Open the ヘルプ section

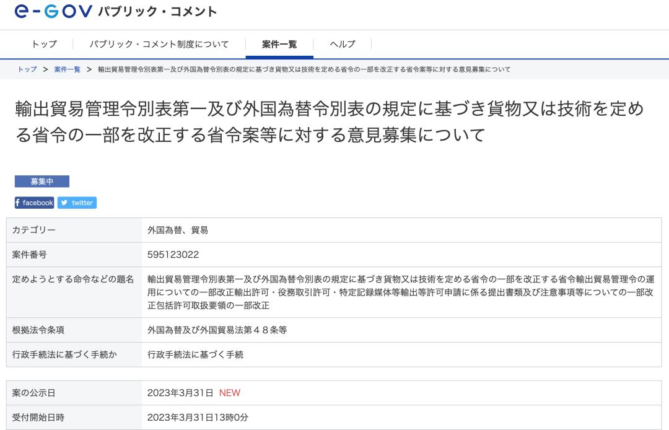(x=342, y=44)
